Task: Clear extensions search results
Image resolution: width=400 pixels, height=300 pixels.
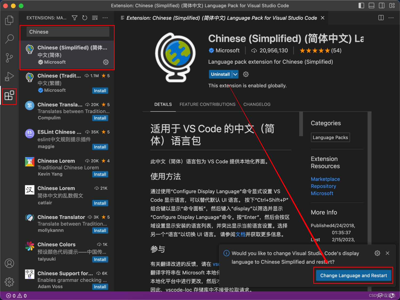Action: (95, 18)
